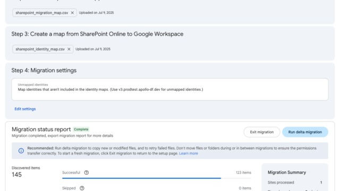Remove the sharepoint_identity_map.csv file
Image resolution: width=340 pixels, height=191 pixels.
(x=69, y=49)
